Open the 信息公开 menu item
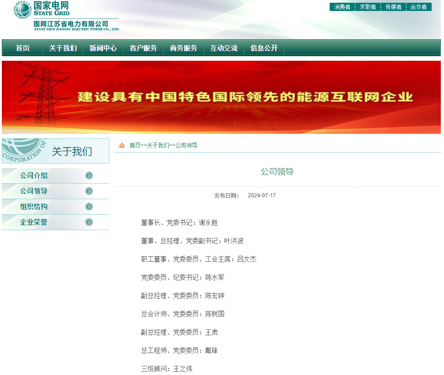The width and height of the screenshot is (444, 375). coord(264,48)
